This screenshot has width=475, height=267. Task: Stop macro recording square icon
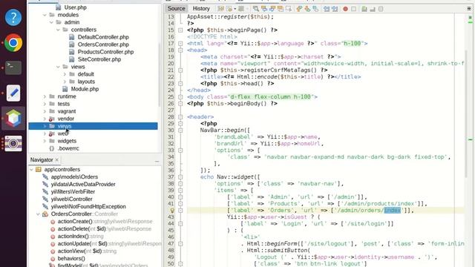(x=353, y=9)
